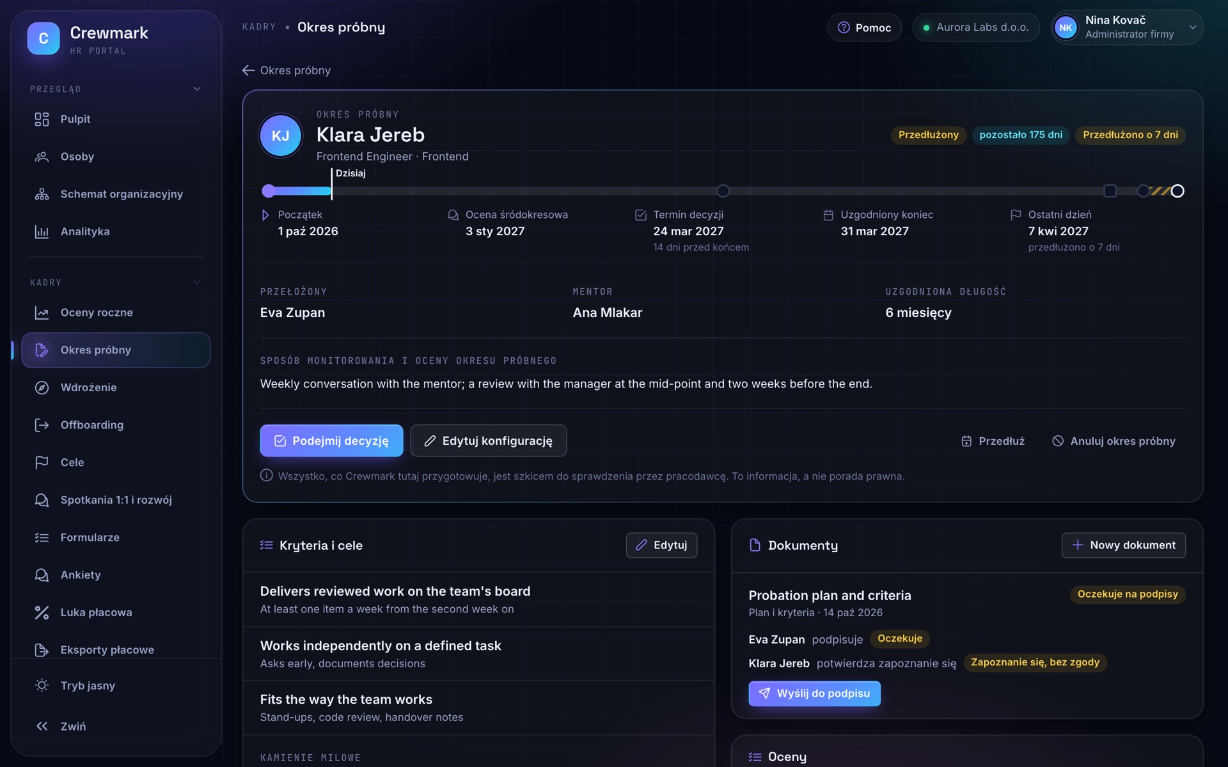Open the Eksporty płacowe icon

coord(42,650)
